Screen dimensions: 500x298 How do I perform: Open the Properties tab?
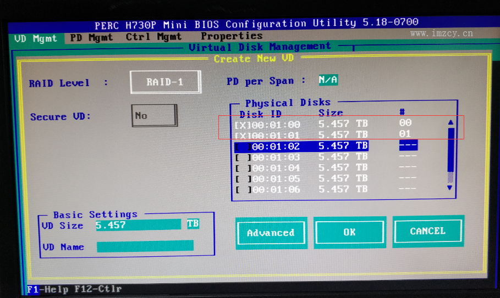point(232,36)
